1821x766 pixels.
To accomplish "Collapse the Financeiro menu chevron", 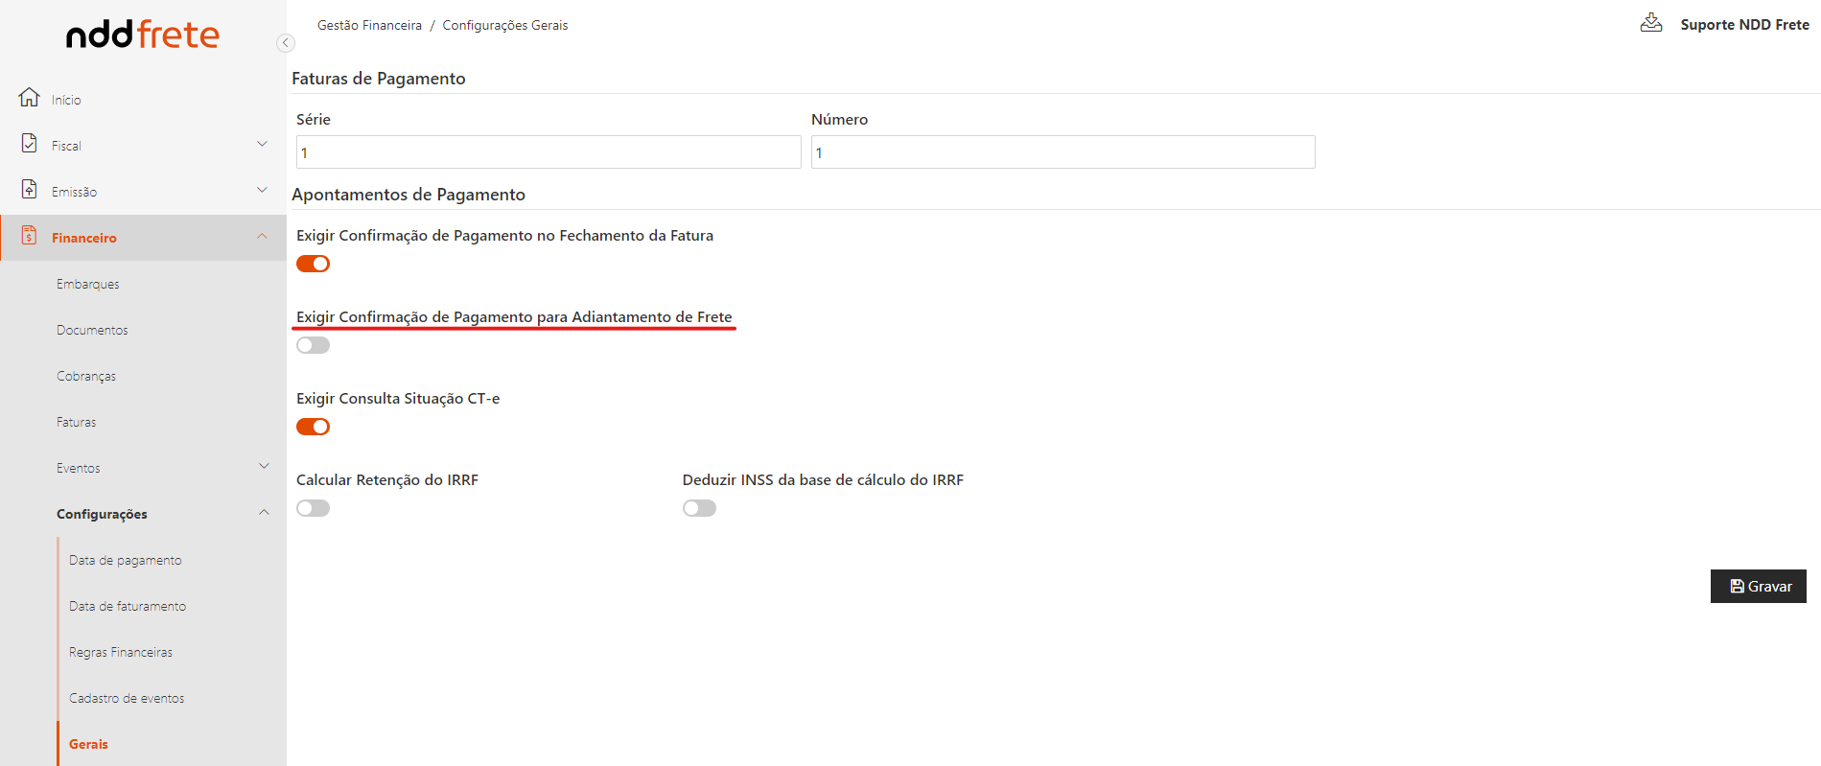I will point(262,236).
